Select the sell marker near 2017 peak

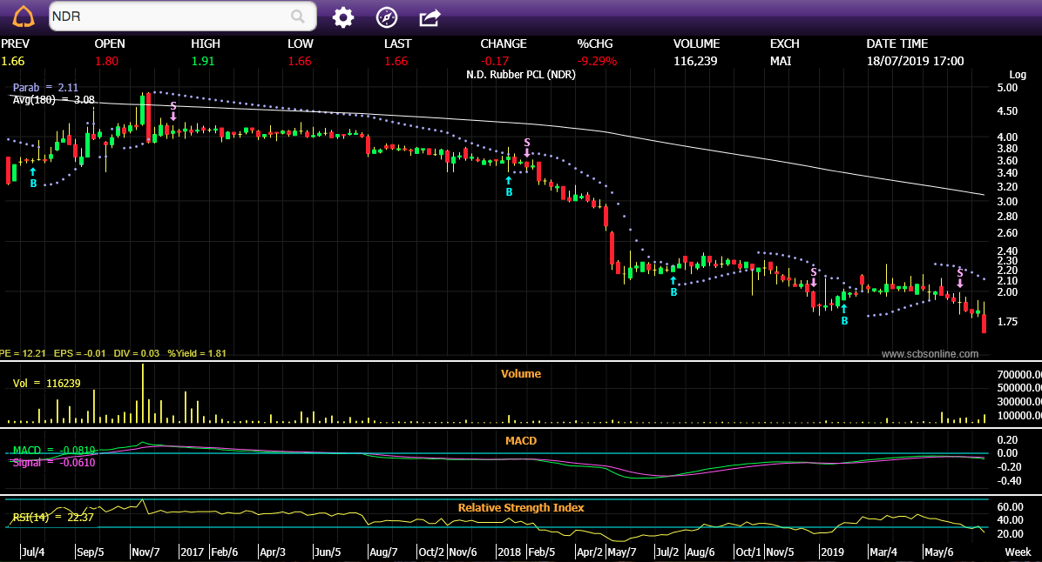point(173,110)
